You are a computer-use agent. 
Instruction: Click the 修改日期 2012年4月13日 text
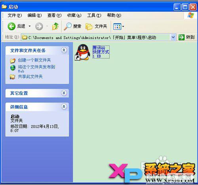[x=35, y=128]
